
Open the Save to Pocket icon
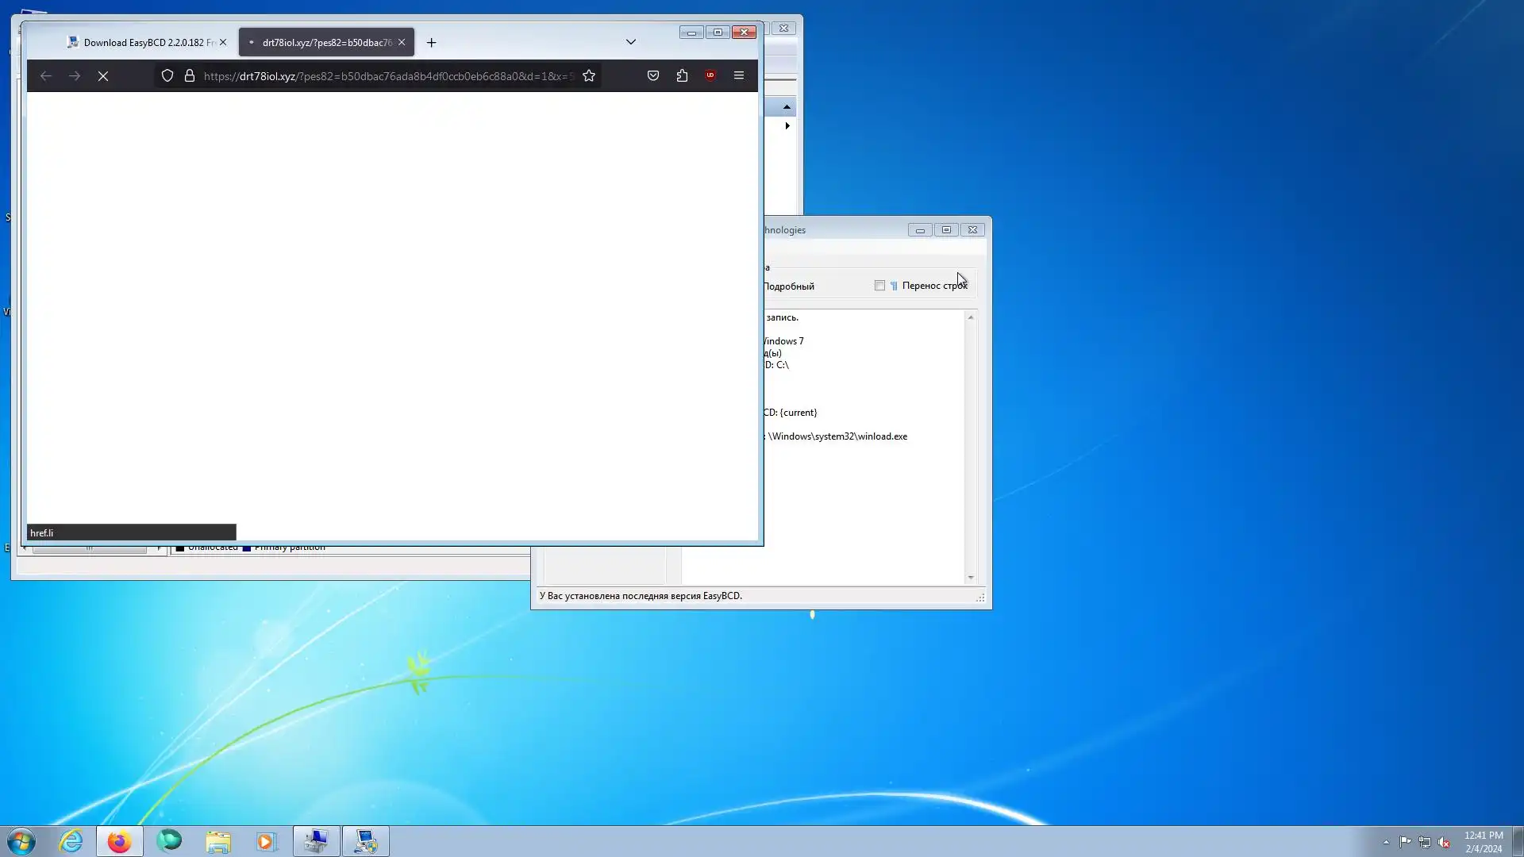click(x=653, y=76)
